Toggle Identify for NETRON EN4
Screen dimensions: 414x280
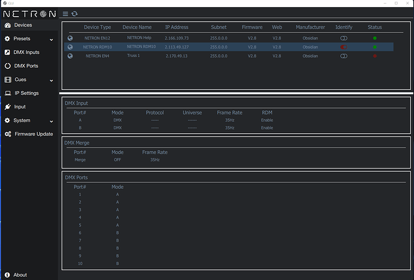pos(344,56)
